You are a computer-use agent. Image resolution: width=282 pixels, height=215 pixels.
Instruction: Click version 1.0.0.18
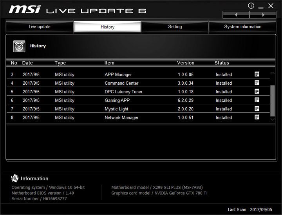tap(186, 92)
